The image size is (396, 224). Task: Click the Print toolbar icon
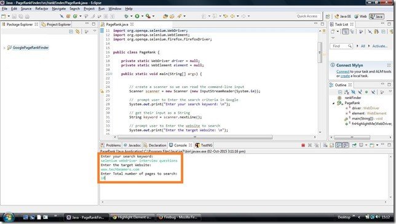click(x=27, y=16)
